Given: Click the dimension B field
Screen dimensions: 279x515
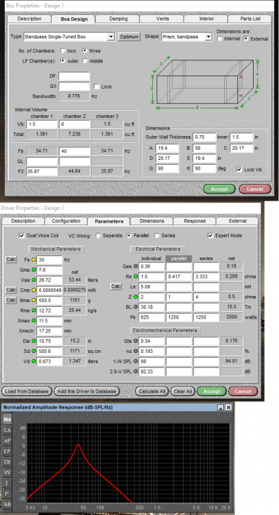Looking at the screenshot, I should [204, 148].
